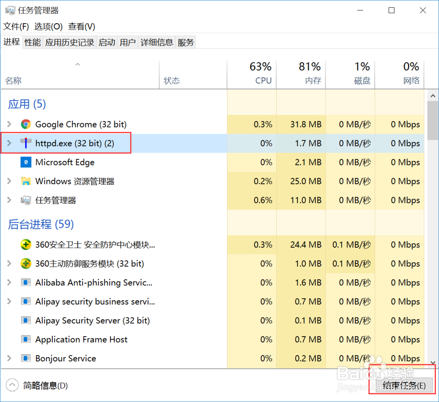
Task: Switch to the 性能 tab
Action: pyautogui.click(x=32, y=43)
